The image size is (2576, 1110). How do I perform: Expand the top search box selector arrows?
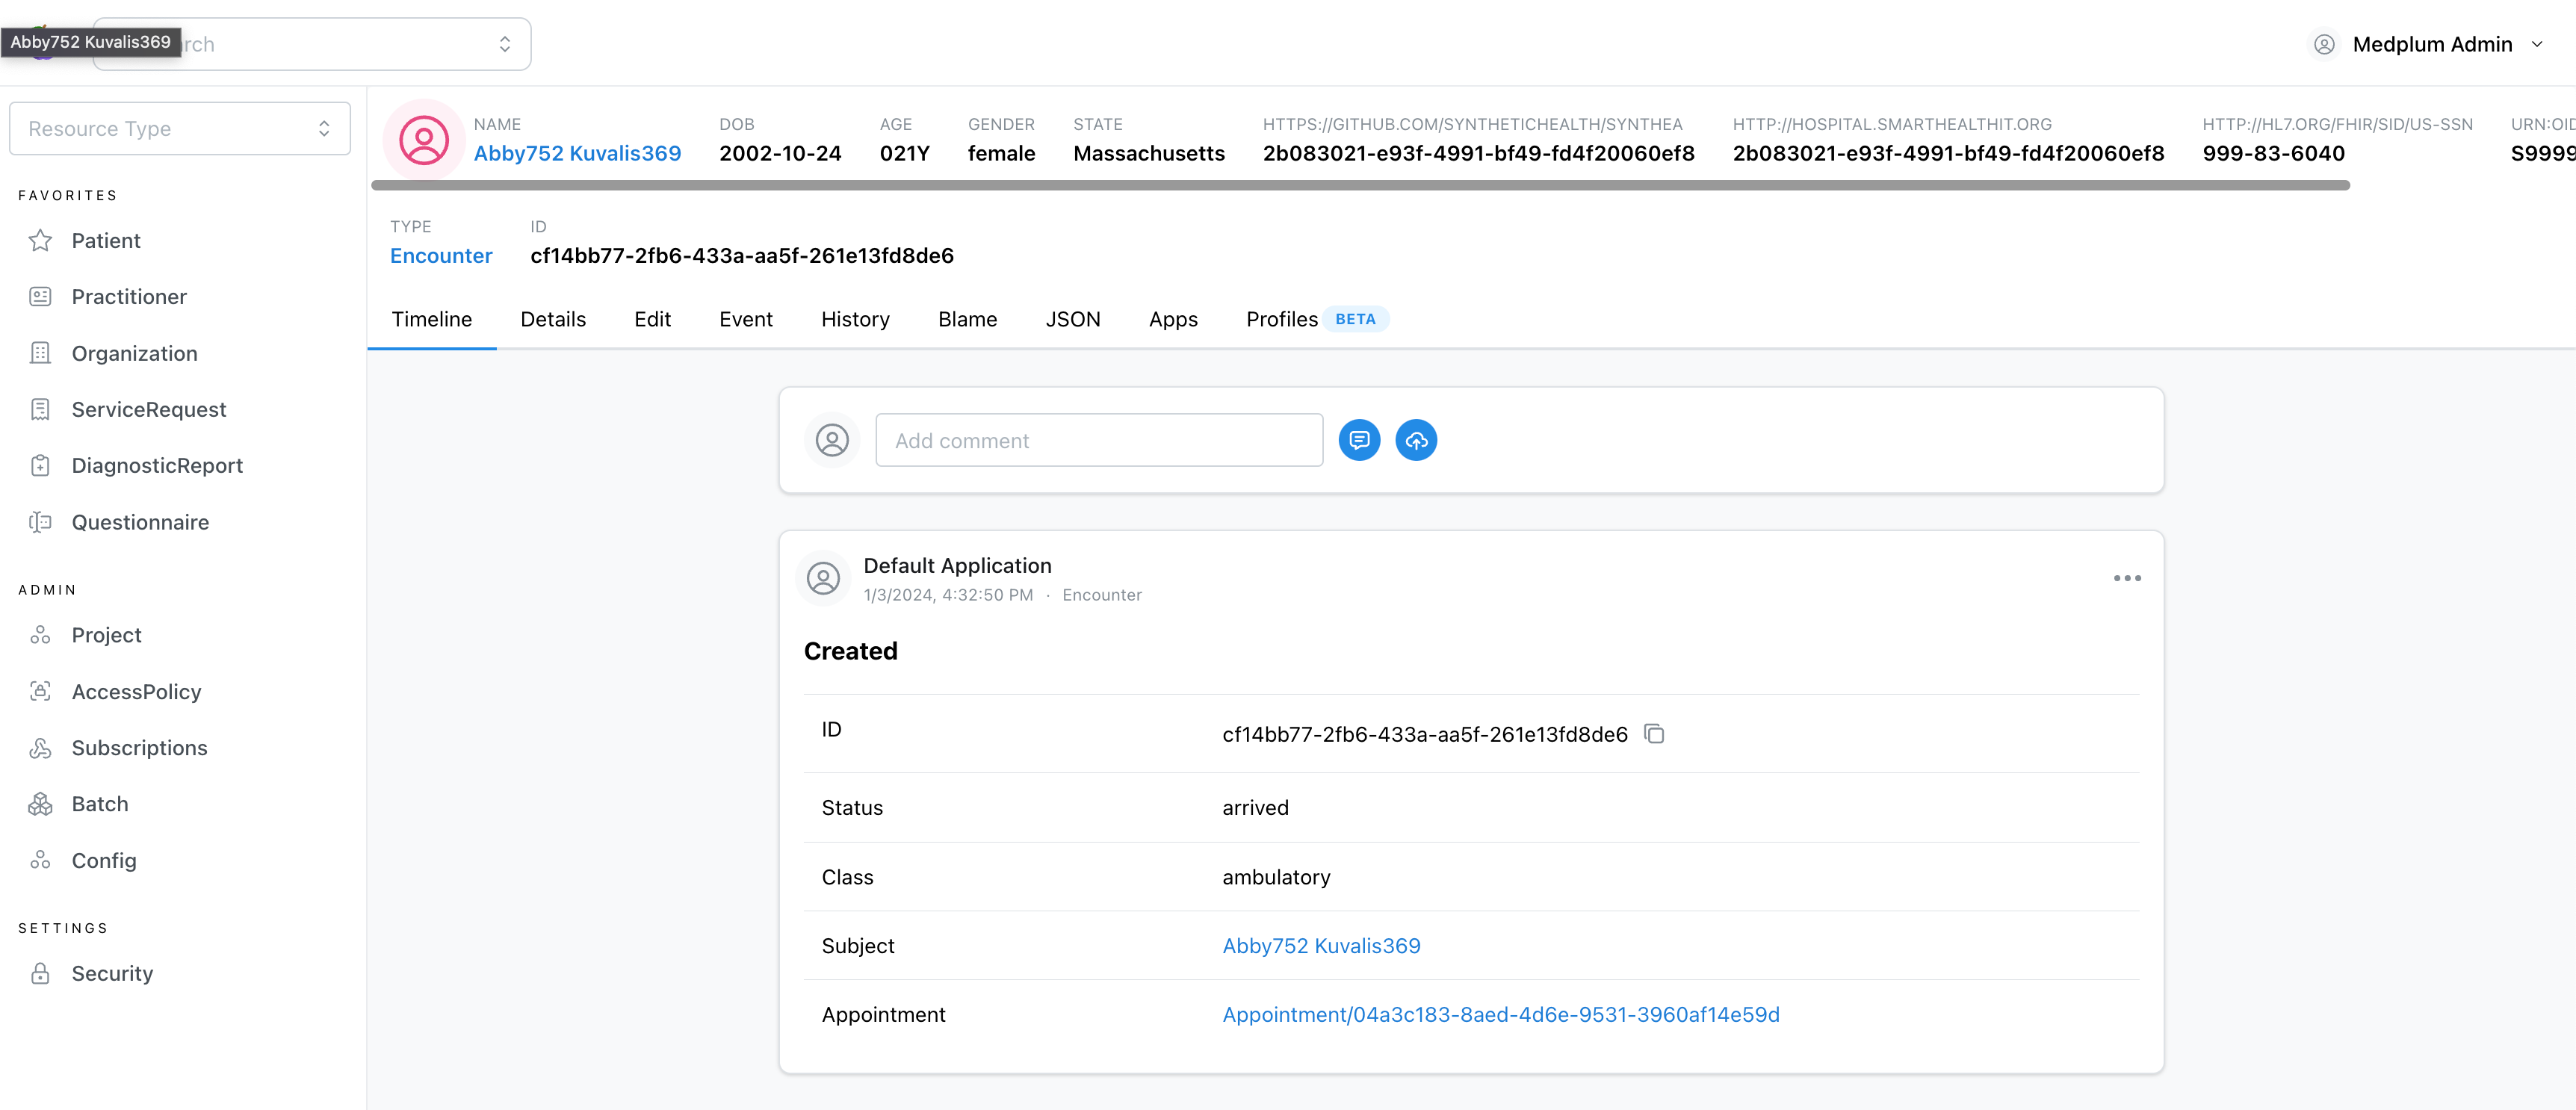(505, 44)
